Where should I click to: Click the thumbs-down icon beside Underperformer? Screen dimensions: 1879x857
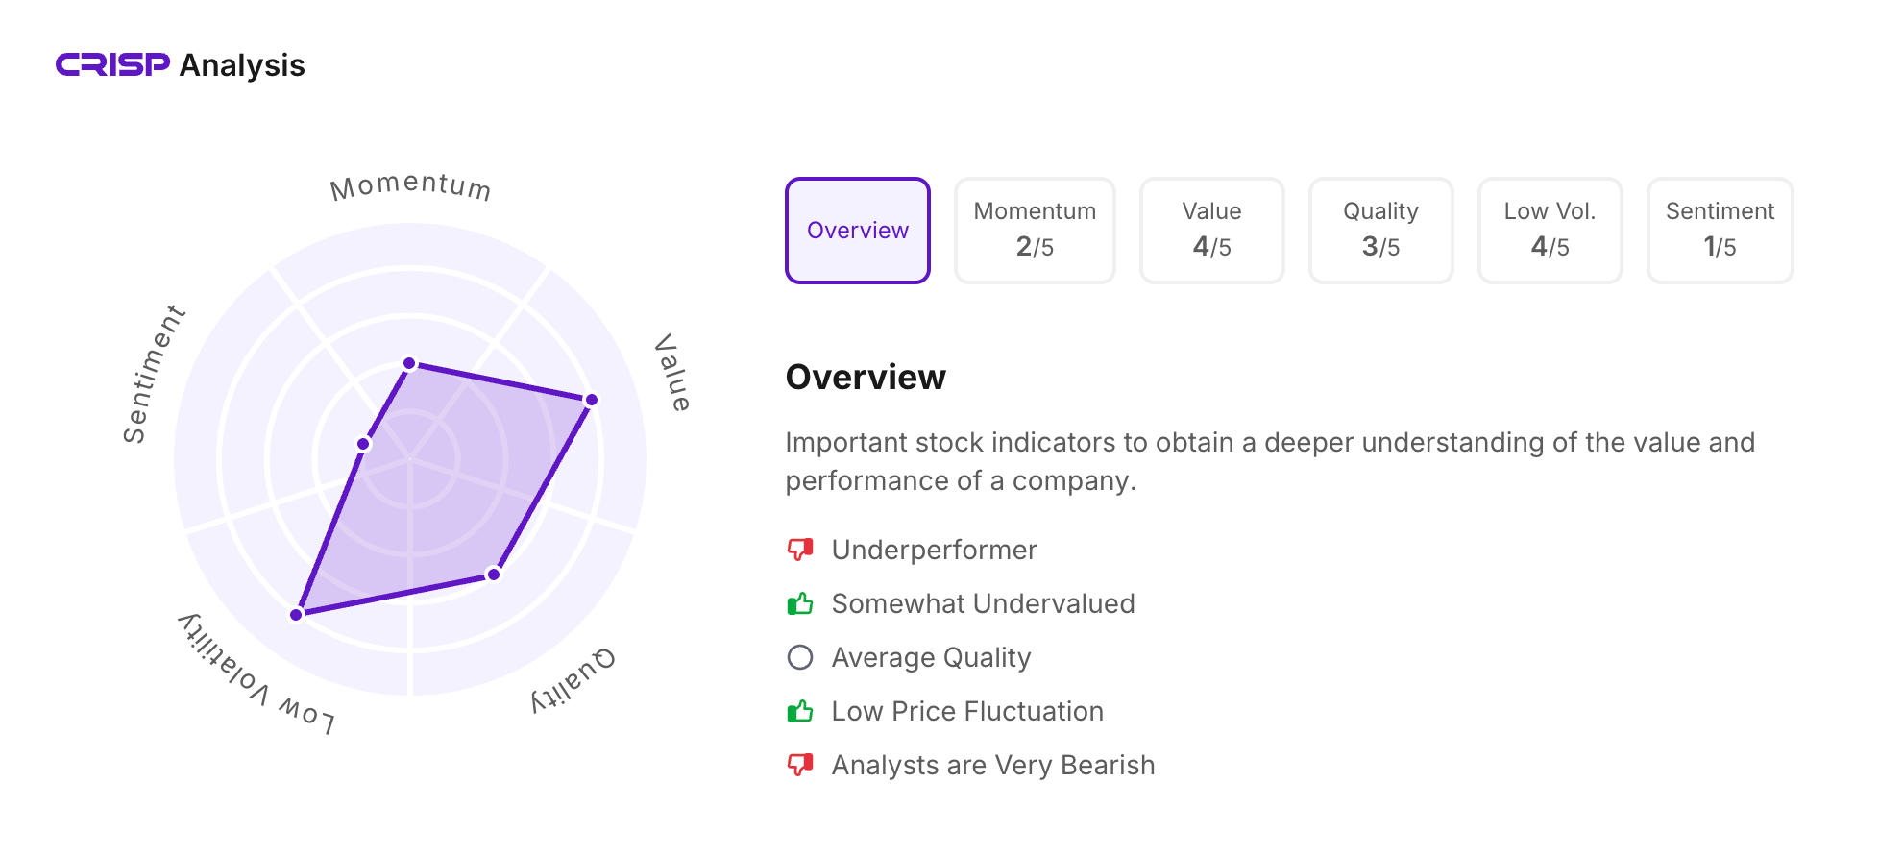[800, 550]
